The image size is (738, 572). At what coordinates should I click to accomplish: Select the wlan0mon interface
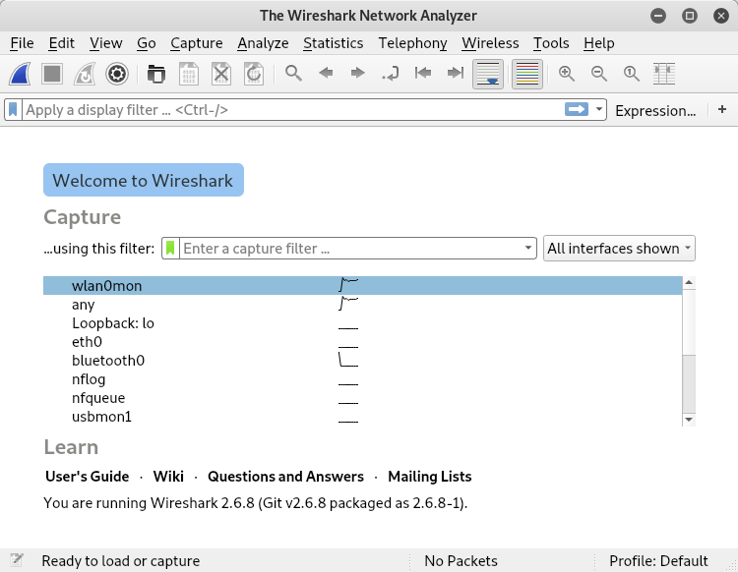click(x=362, y=286)
